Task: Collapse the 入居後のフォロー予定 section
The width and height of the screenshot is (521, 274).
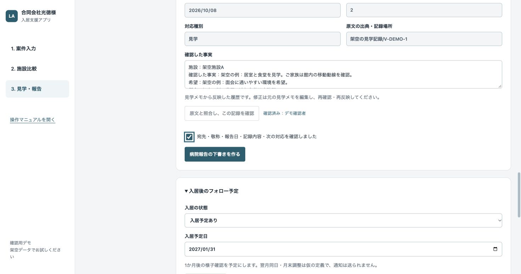Action: point(212,191)
